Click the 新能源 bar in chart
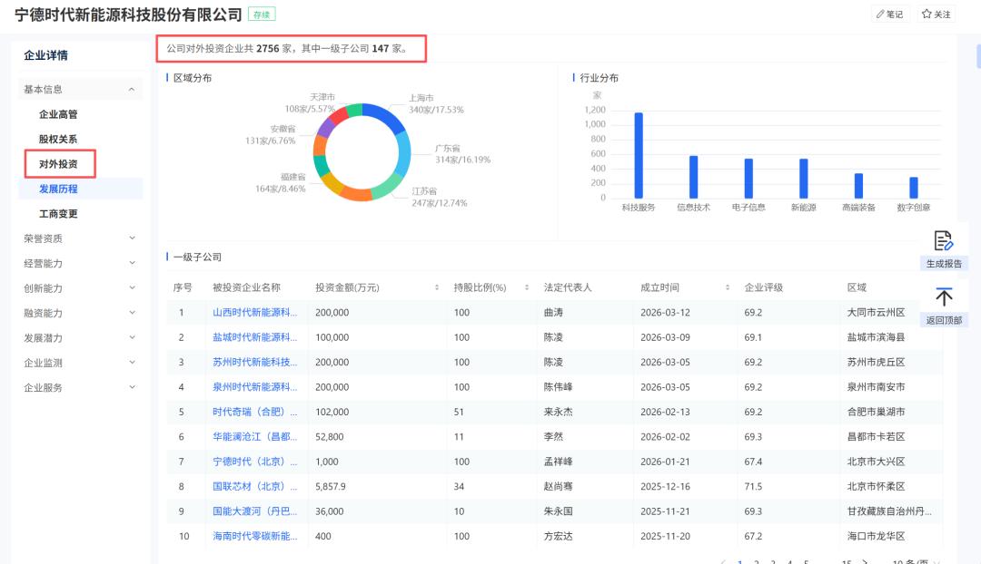This screenshot has width=981, height=564. pyautogui.click(x=803, y=178)
